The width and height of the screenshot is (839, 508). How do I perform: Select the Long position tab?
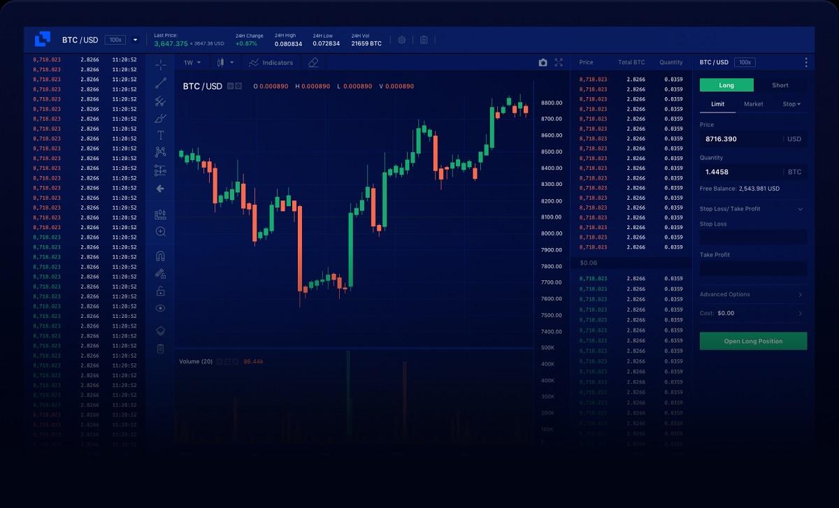pos(726,85)
